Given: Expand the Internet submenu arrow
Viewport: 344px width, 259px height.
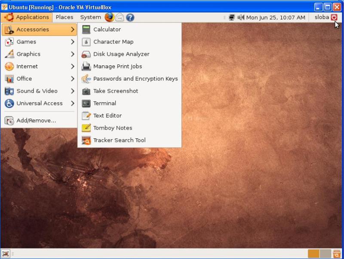Looking at the screenshot, I should (x=73, y=67).
